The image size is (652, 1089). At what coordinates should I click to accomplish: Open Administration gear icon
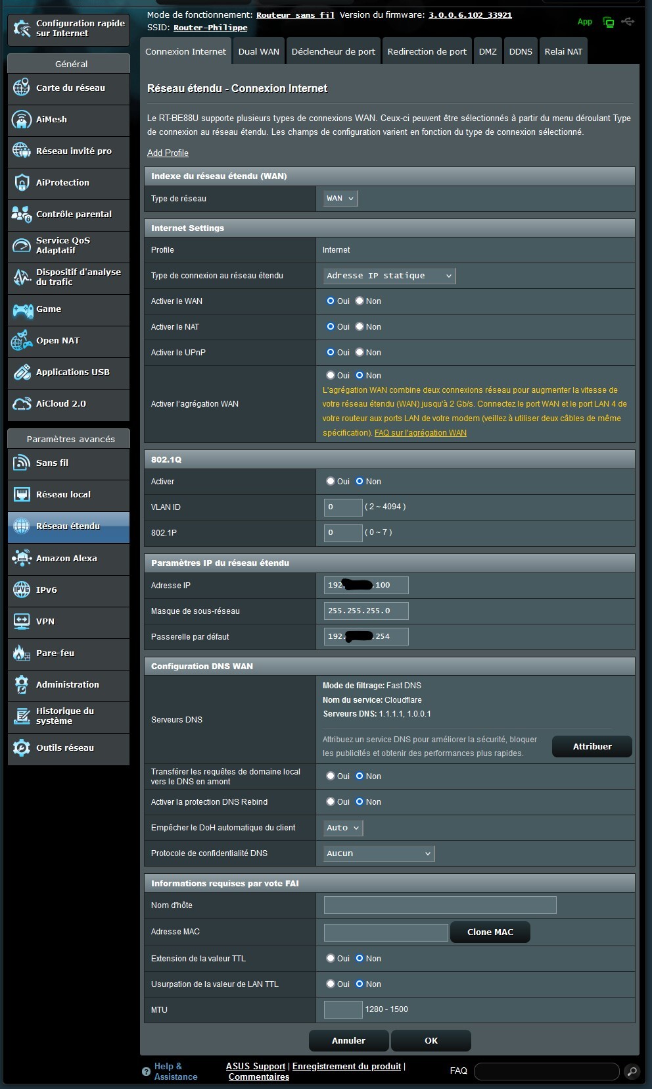(22, 684)
